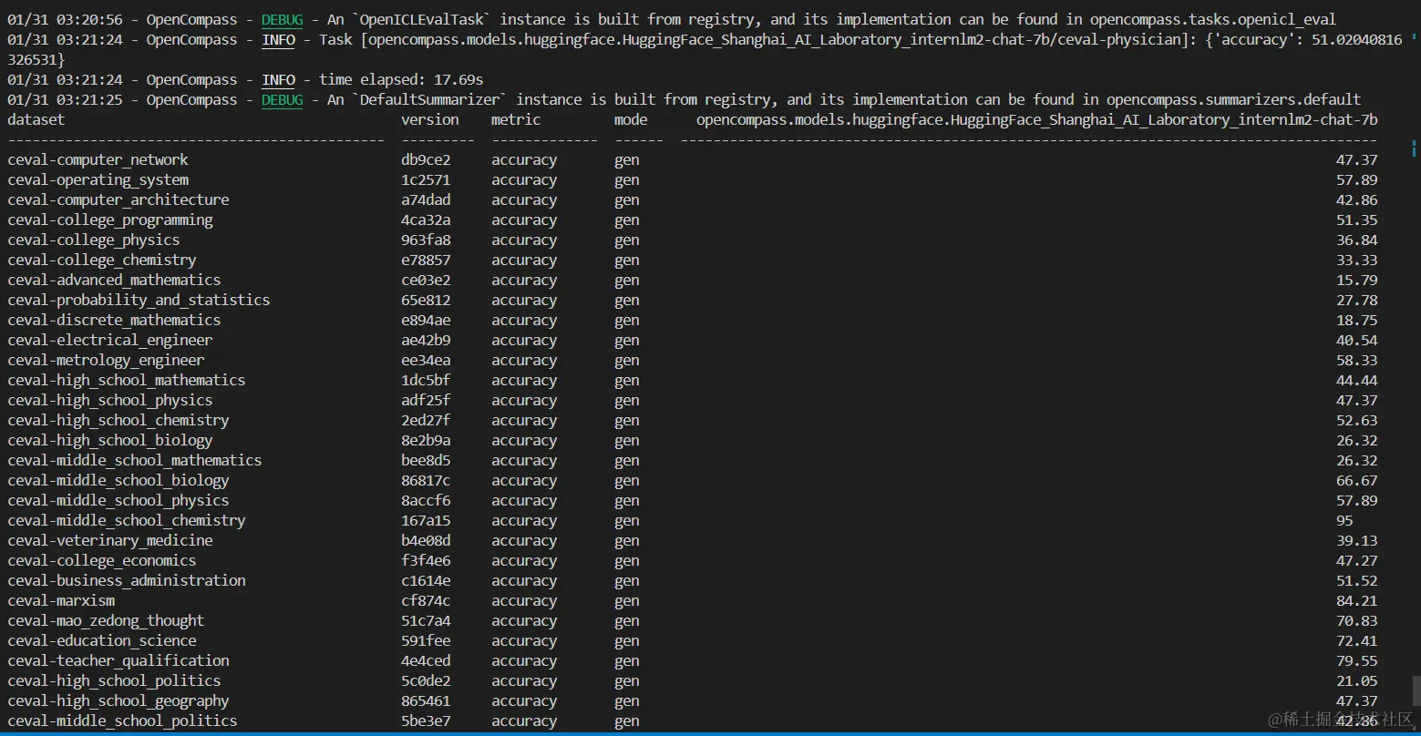Select ceval-high_school_physics dataset name
The height and width of the screenshot is (736, 1421).
(x=110, y=400)
